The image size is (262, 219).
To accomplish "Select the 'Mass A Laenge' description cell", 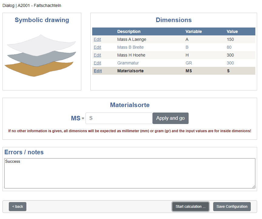I will (x=132, y=40).
